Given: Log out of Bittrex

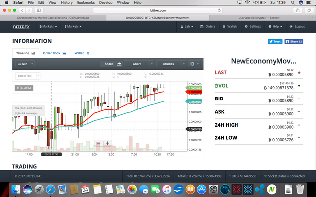Looking at the screenshot, I should (x=297, y=26).
